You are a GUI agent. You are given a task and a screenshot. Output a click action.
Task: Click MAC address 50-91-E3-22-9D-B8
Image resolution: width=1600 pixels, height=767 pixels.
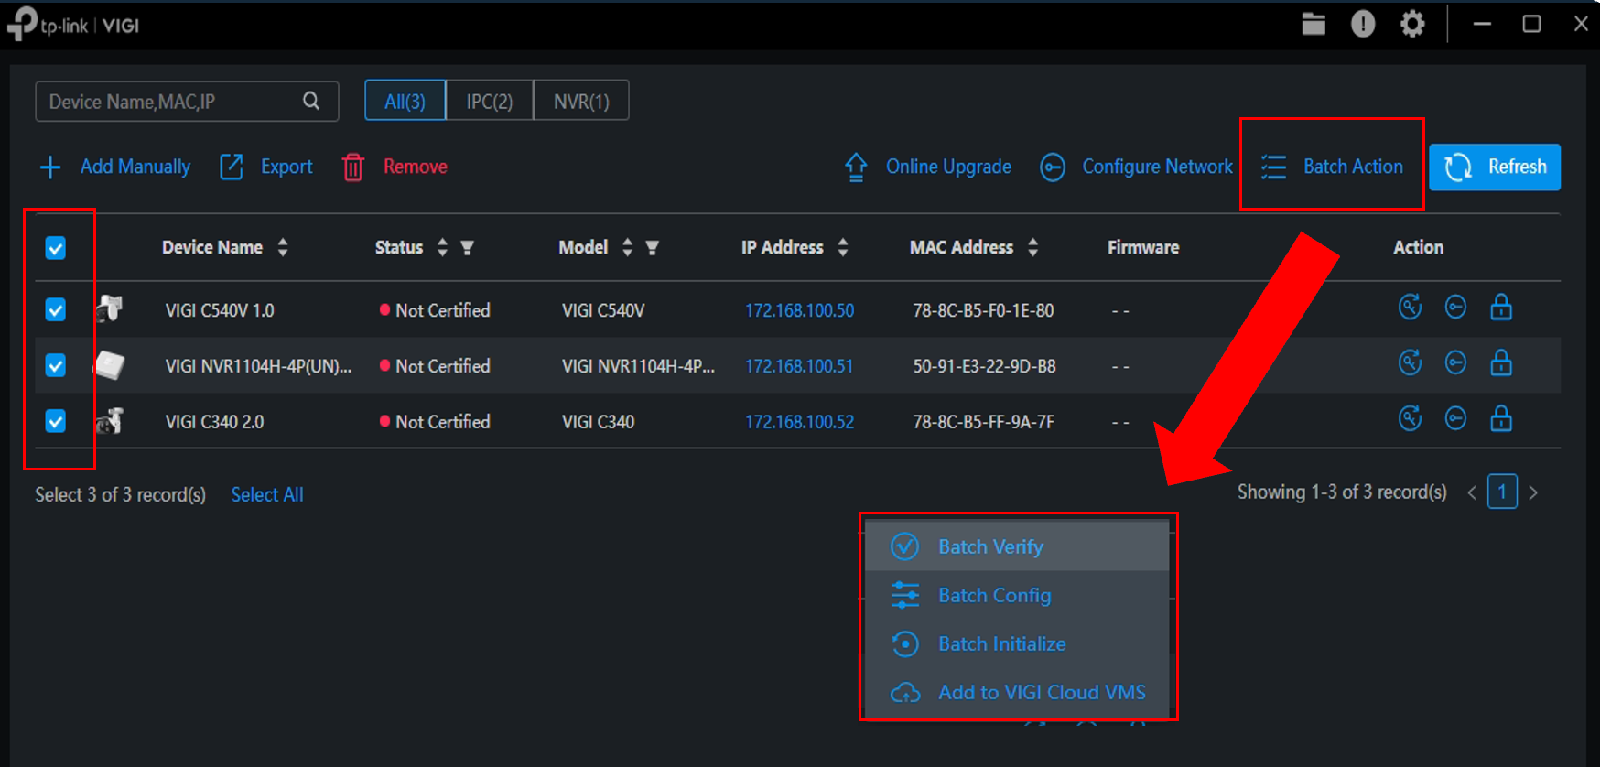click(x=984, y=366)
